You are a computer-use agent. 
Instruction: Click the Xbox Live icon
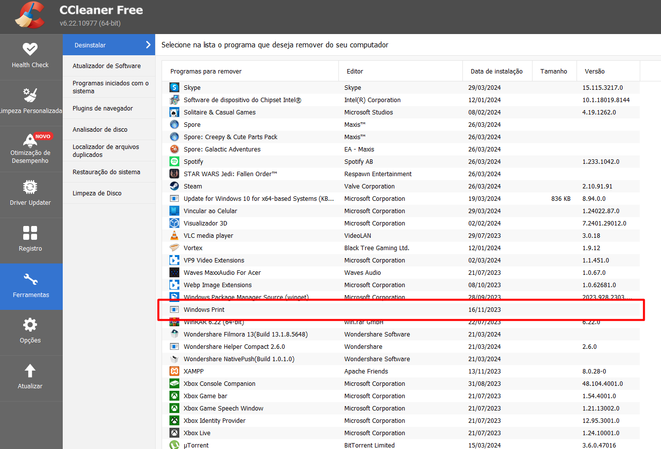pyautogui.click(x=174, y=433)
